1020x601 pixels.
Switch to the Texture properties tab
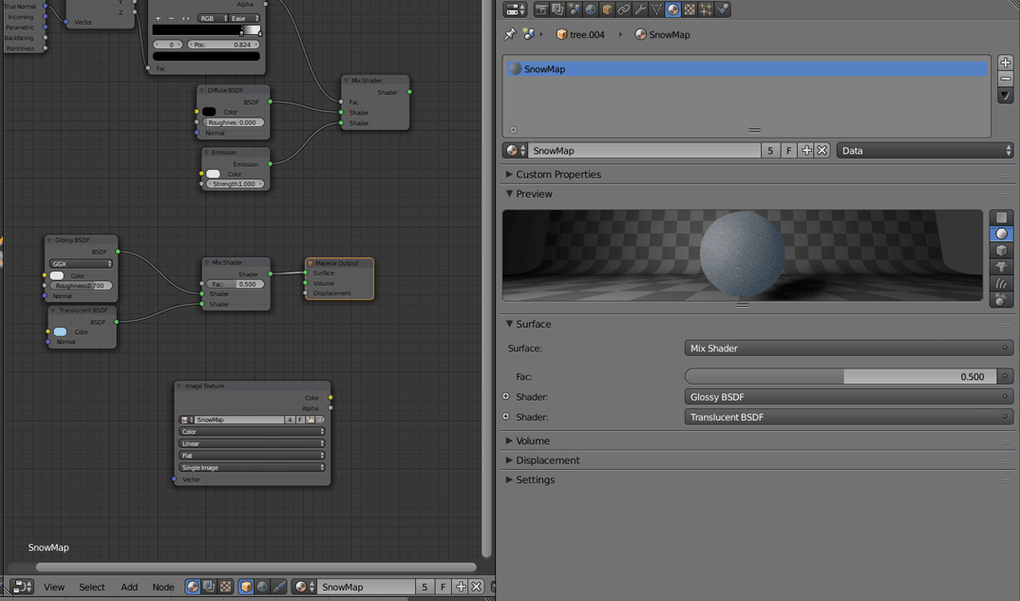[x=689, y=9]
